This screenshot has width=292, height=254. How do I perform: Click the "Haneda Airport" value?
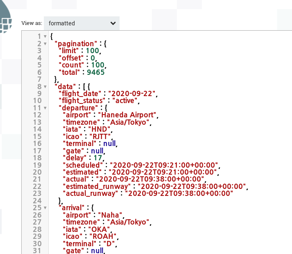pos(127,115)
